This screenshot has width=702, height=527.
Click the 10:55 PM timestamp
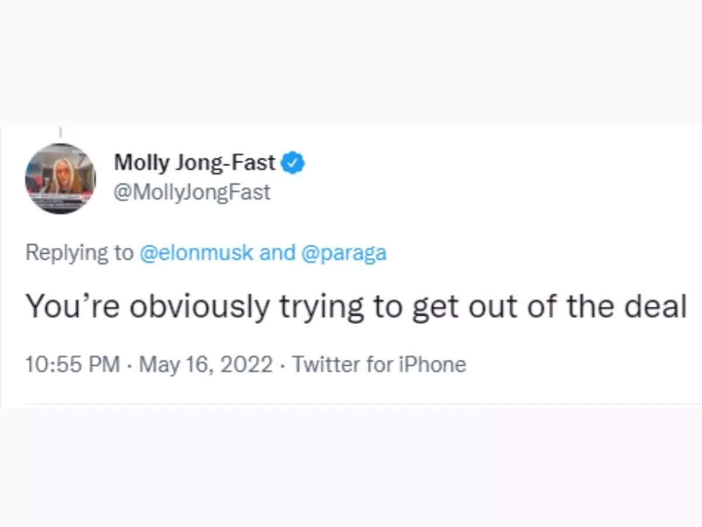pyautogui.click(x=72, y=364)
